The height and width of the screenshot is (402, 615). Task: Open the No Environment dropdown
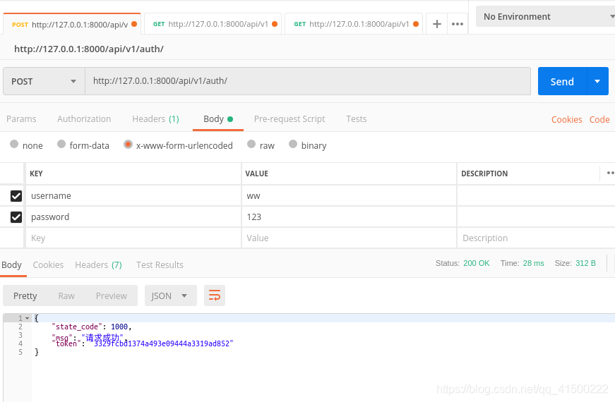(546, 16)
